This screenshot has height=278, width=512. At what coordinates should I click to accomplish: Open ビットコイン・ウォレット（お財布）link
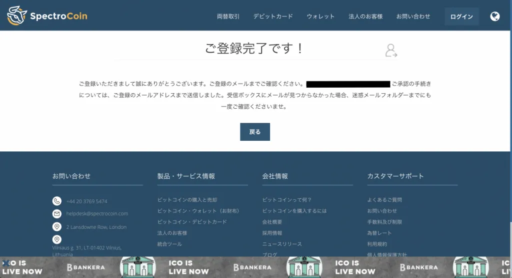(198, 211)
